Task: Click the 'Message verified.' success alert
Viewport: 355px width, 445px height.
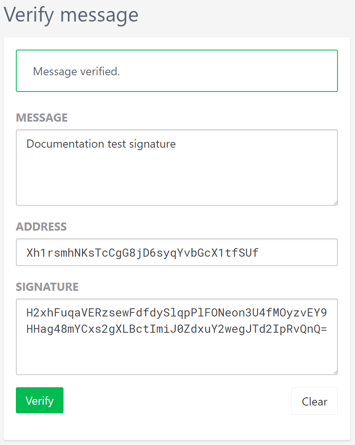Action: tap(177, 71)
